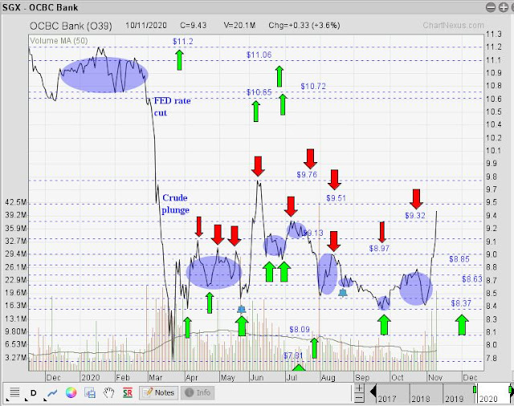Screen dimensions: 514x406
Task: Toggle the SR support resistance tool
Action: (128, 392)
